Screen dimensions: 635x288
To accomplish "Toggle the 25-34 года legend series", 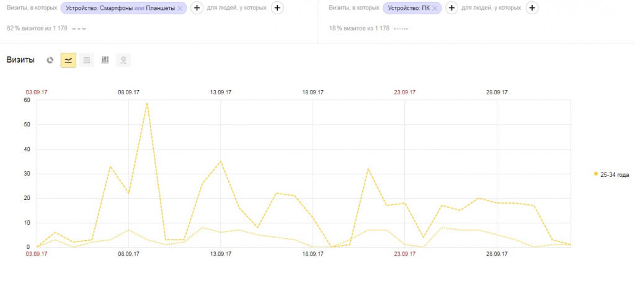I will [x=614, y=174].
